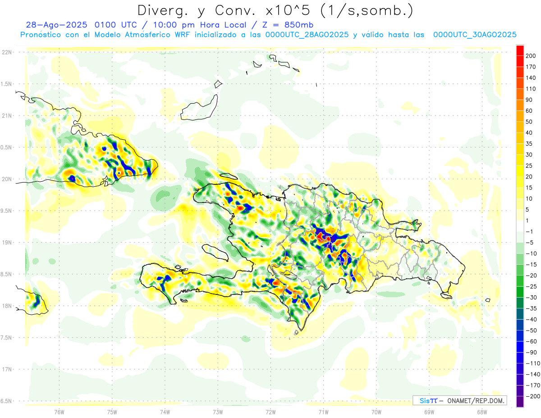
Task: Click the dark red swatch above the 200 label
Action: (520, 51)
